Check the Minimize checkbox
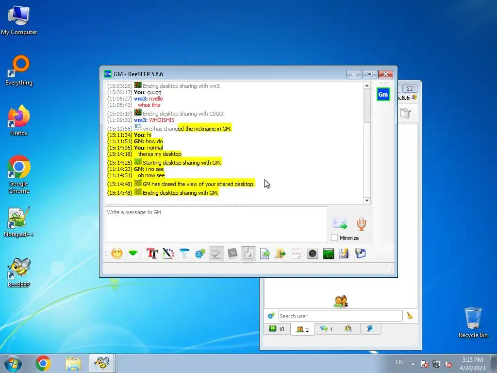This screenshot has width=497, height=373. click(x=334, y=238)
